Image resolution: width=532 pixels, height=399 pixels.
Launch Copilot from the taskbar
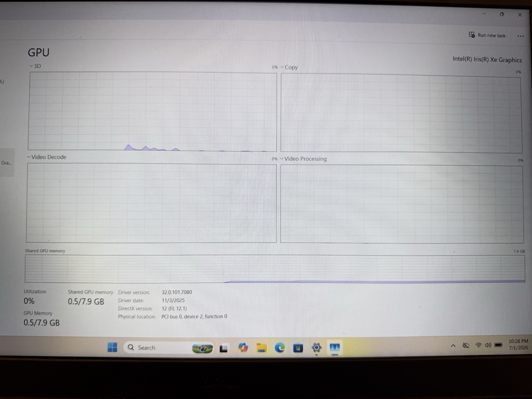click(243, 347)
